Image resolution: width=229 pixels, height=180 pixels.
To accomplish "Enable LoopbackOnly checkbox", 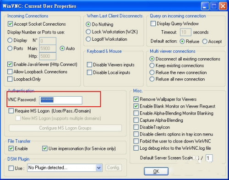I will [10, 79].
